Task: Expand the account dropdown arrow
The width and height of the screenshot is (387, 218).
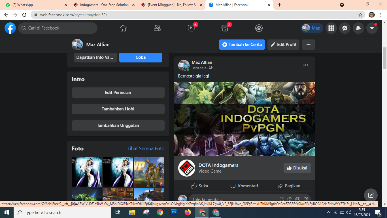Action: coord(372,28)
